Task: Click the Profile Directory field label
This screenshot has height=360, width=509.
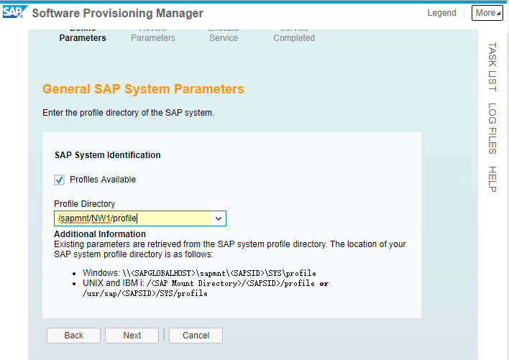Action: 84,203
